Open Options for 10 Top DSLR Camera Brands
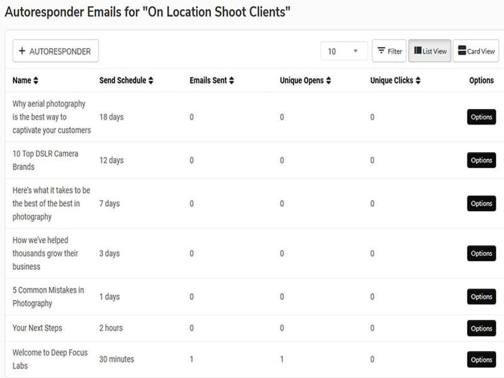 pyautogui.click(x=481, y=160)
